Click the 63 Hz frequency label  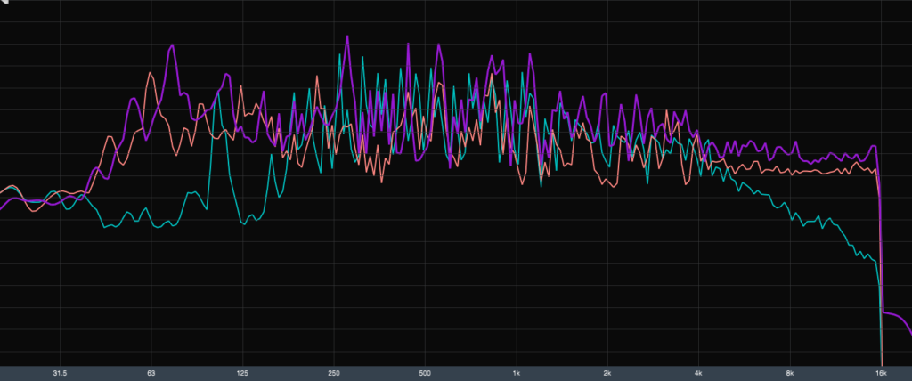[151, 372]
